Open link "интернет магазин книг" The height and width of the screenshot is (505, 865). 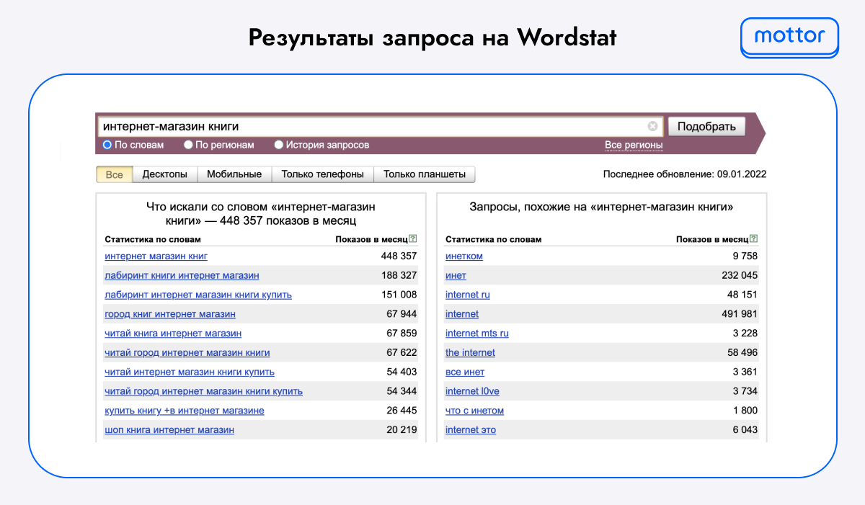tap(156, 256)
